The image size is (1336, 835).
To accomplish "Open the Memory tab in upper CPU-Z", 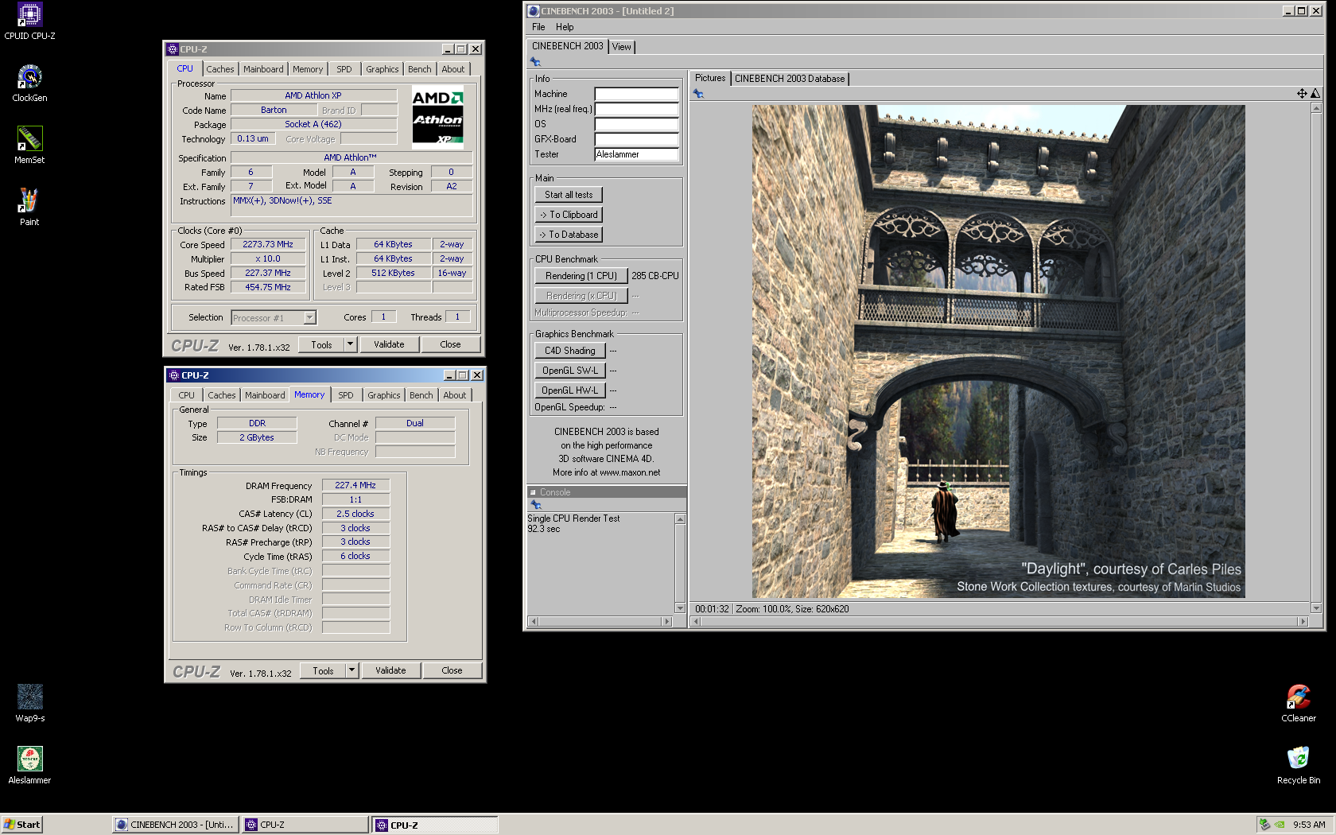I will tap(308, 69).
